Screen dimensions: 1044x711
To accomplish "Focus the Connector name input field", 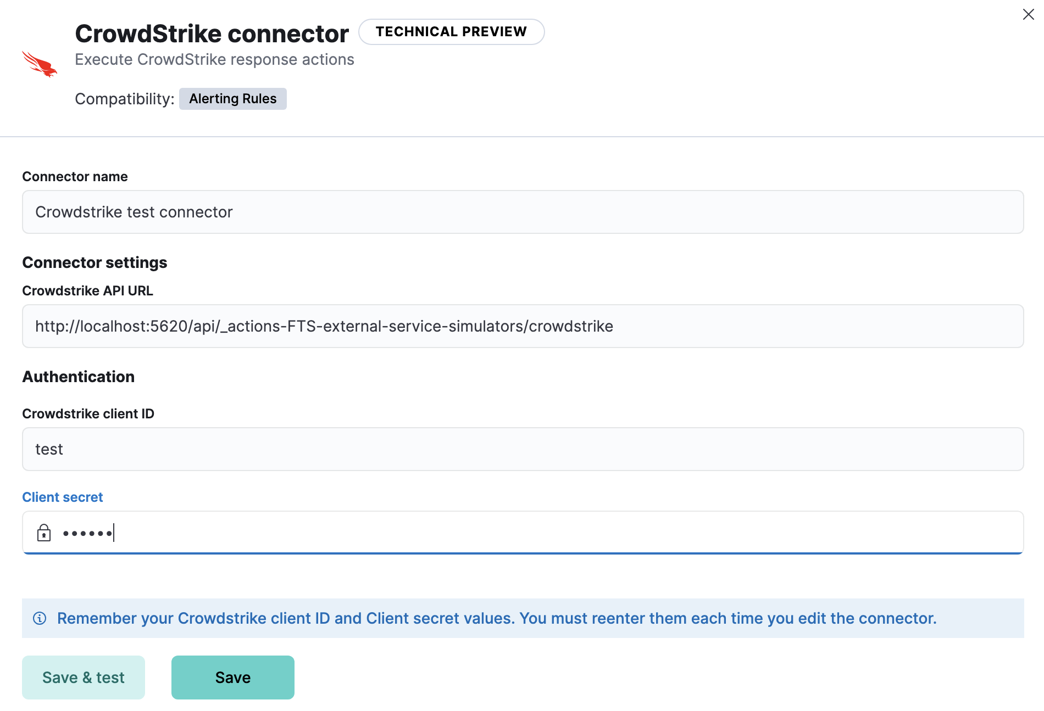I will (522, 212).
